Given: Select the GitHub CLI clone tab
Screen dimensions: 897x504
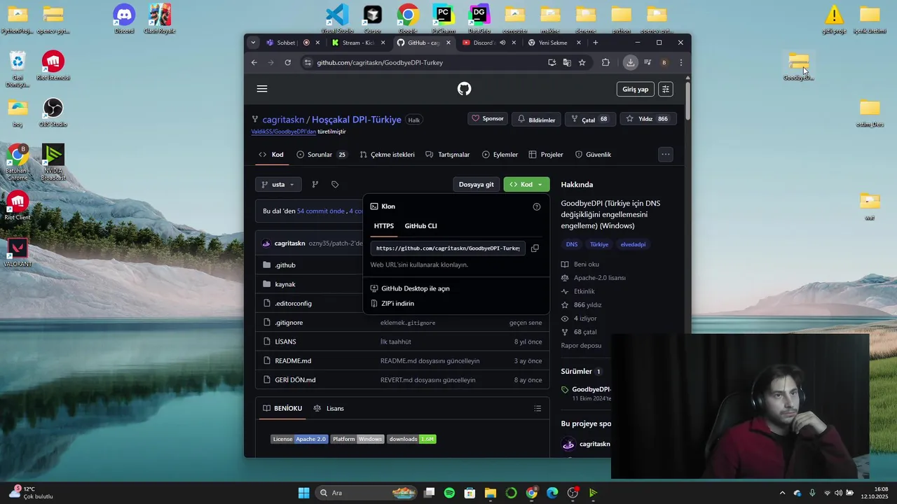Looking at the screenshot, I should click(x=420, y=226).
